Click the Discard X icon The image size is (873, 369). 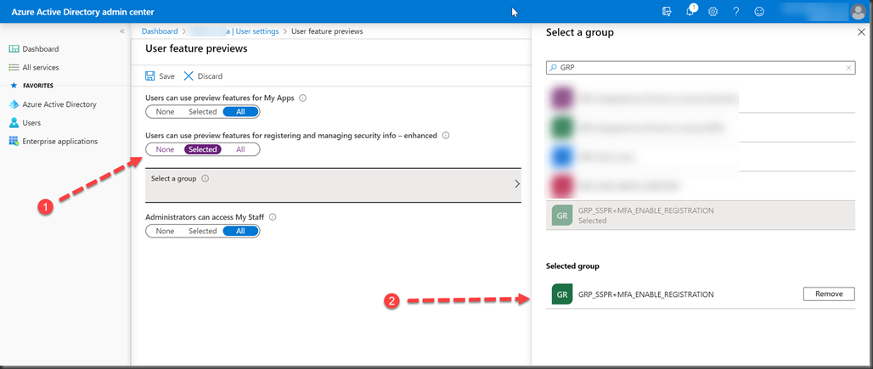click(x=189, y=76)
